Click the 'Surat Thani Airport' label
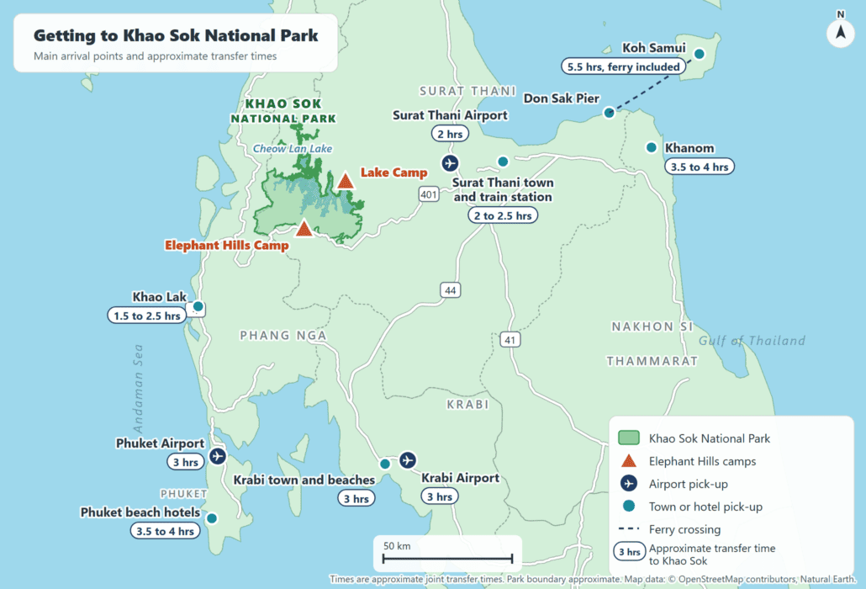Screen dimensions: 866x589 [x=450, y=115]
